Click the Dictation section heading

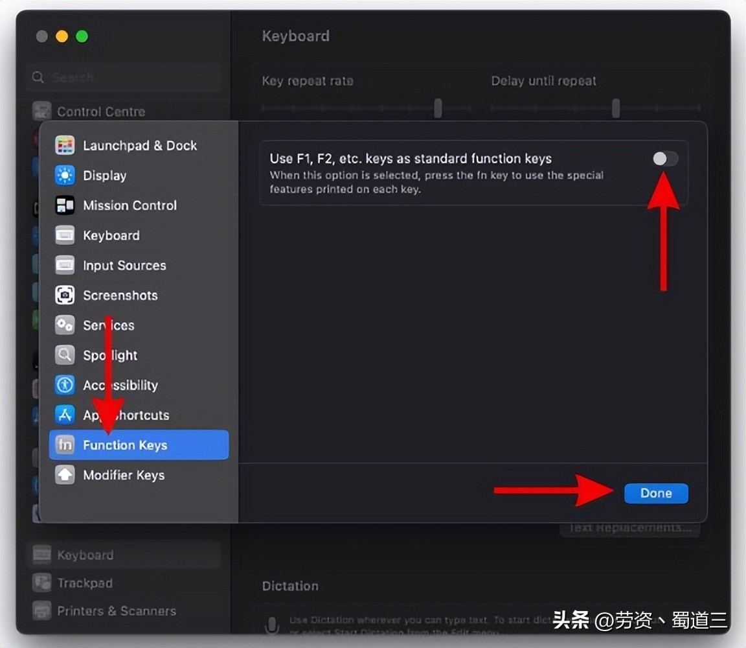coord(289,586)
